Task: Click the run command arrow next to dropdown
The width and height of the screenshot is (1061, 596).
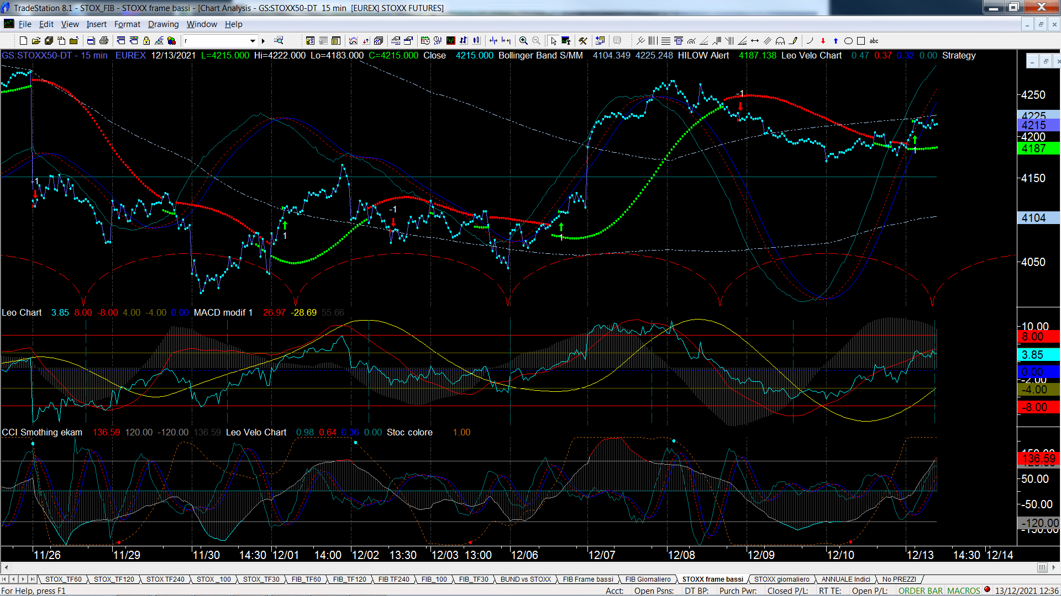Action: pos(263,41)
